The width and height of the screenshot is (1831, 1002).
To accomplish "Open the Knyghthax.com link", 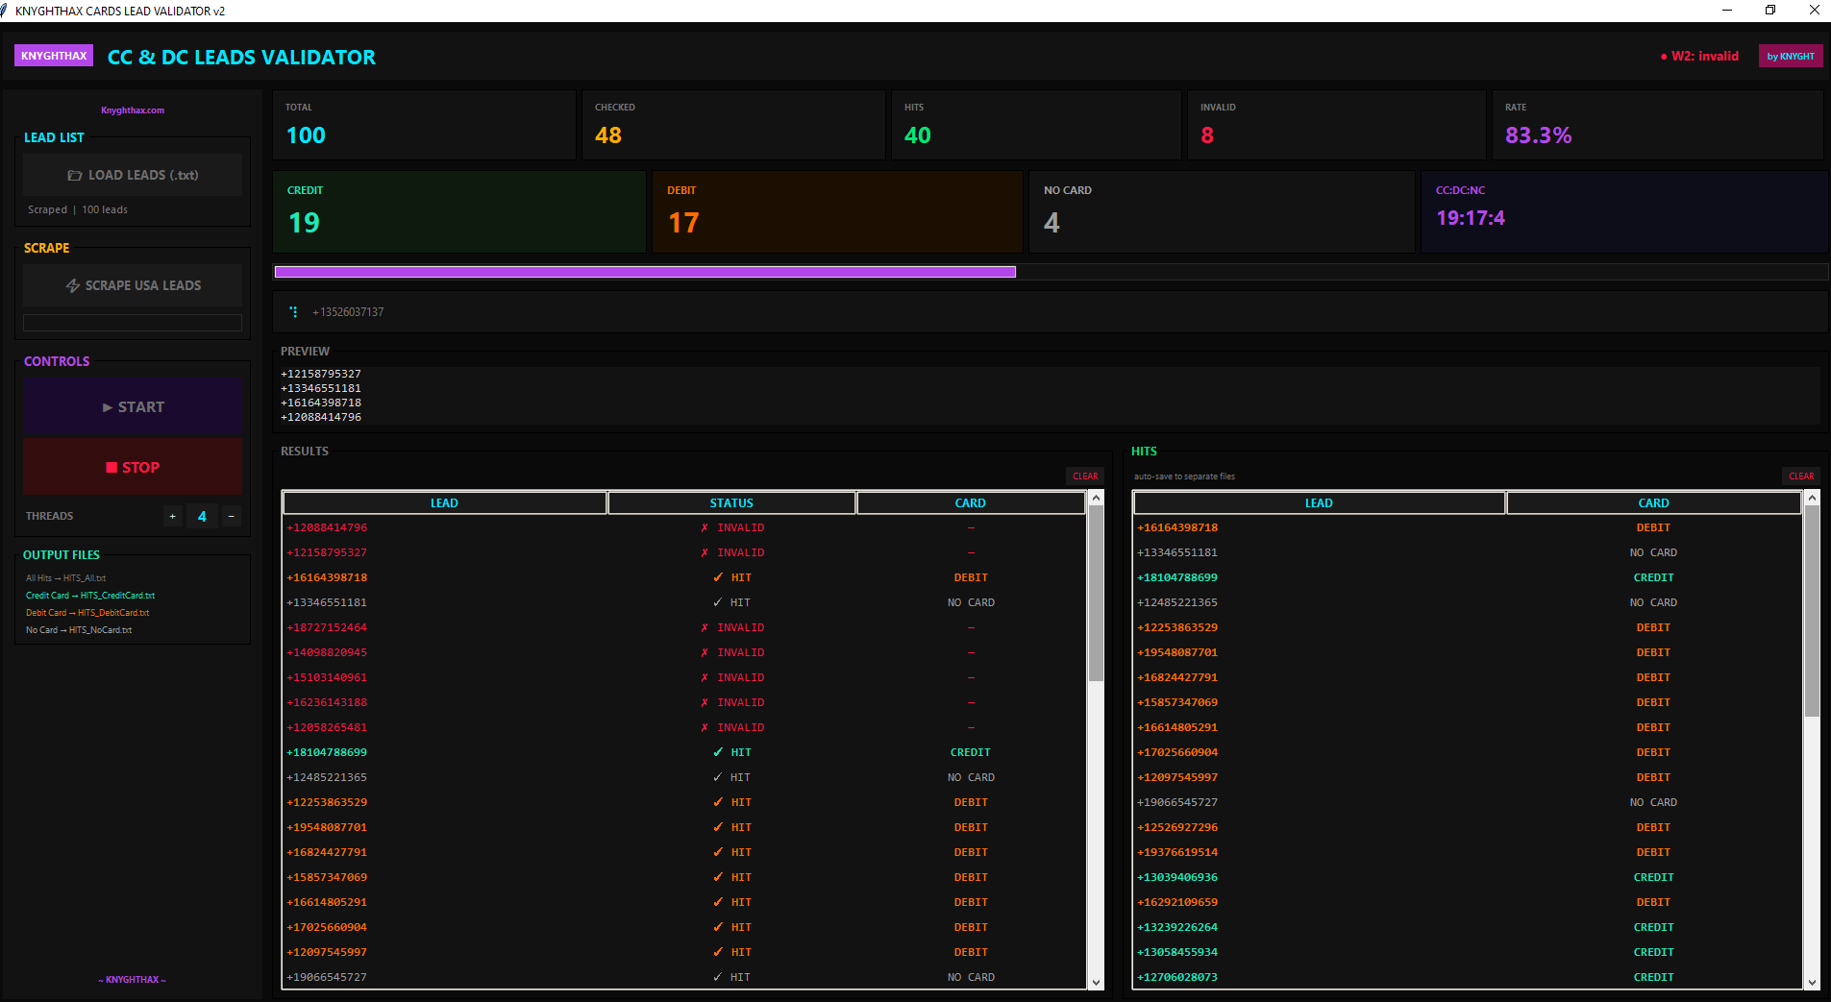I will pos(133,110).
